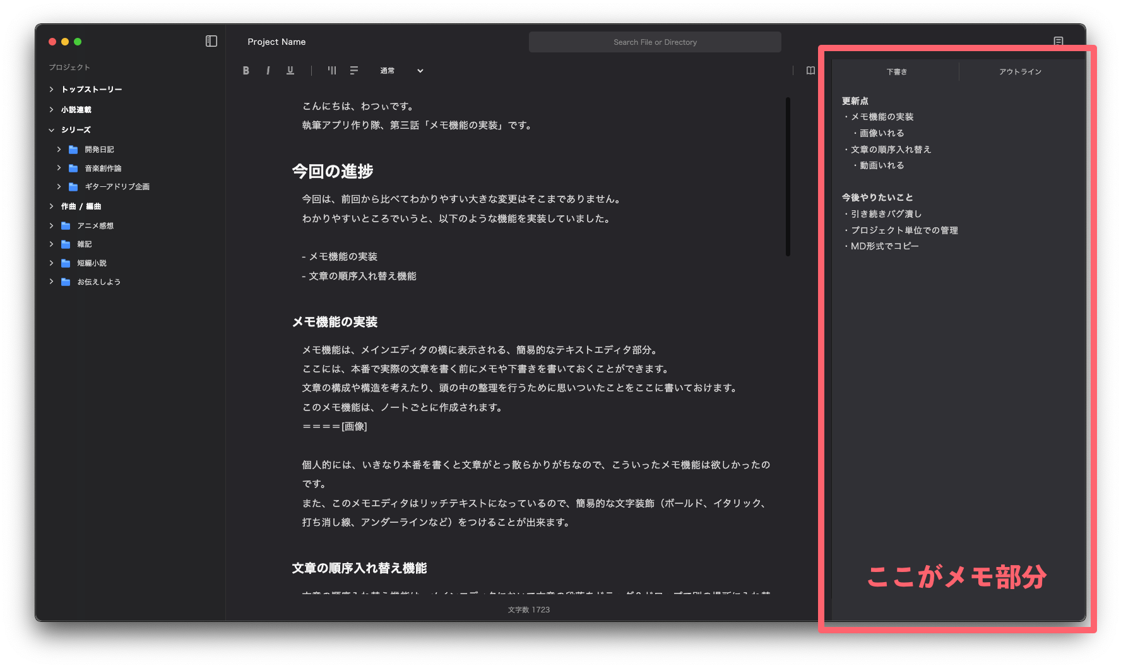Select the ギターアドリブ企画 folder label
1121x668 pixels.
click(x=117, y=187)
